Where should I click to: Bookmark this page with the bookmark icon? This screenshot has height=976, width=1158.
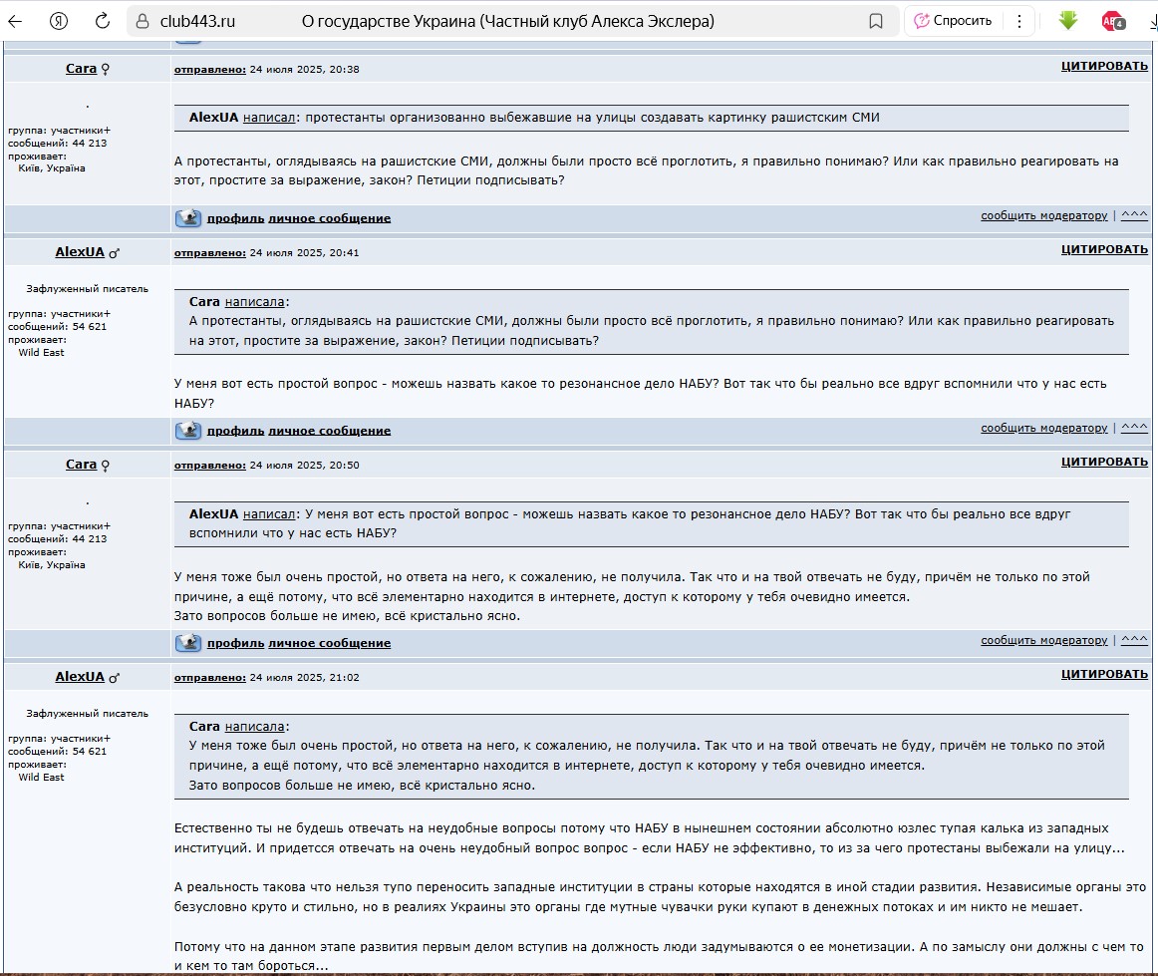tap(876, 21)
